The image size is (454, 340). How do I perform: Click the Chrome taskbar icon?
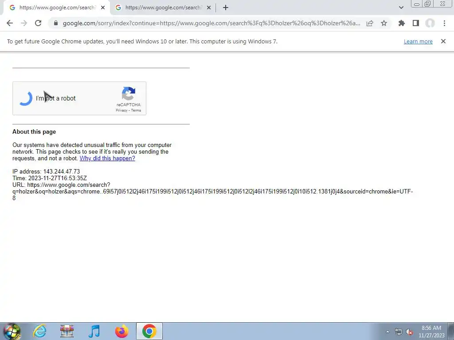[x=149, y=331]
